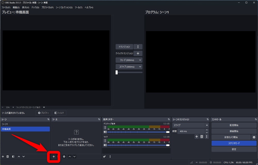Click the 60.00 / 60.00 FPS status entry
The height and width of the screenshot is (165, 258).
pyautogui.click(x=244, y=162)
